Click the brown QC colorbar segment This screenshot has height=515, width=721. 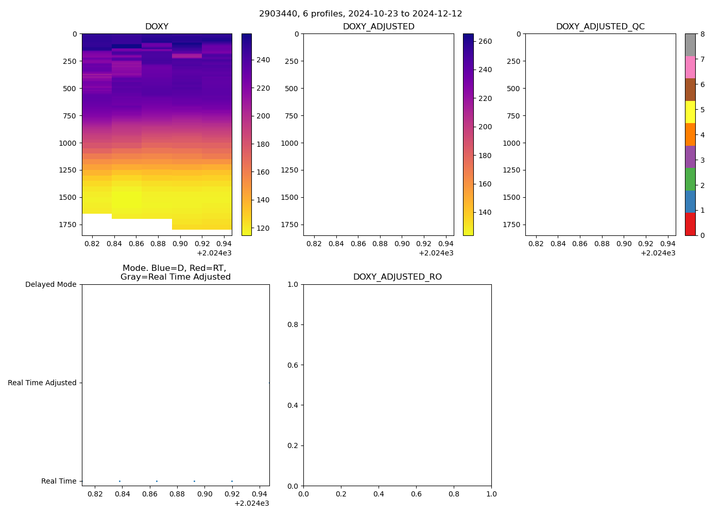(x=690, y=90)
